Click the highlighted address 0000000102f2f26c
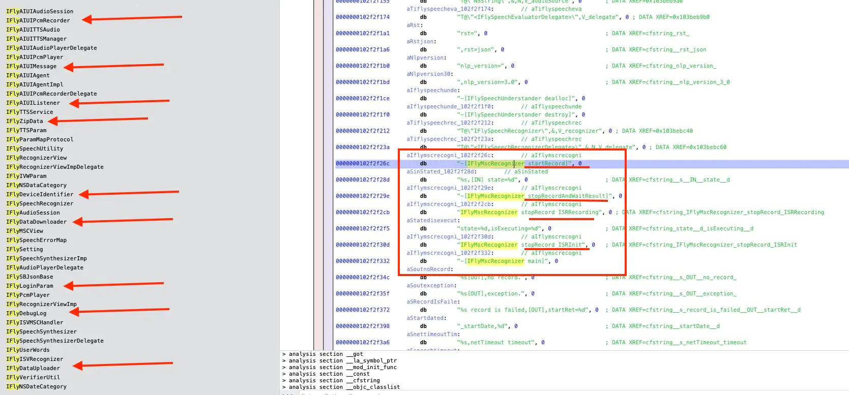849x395 pixels. (x=363, y=164)
